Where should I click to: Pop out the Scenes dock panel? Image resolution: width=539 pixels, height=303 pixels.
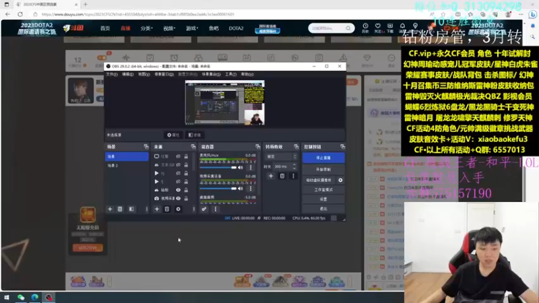pyautogui.click(x=146, y=147)
